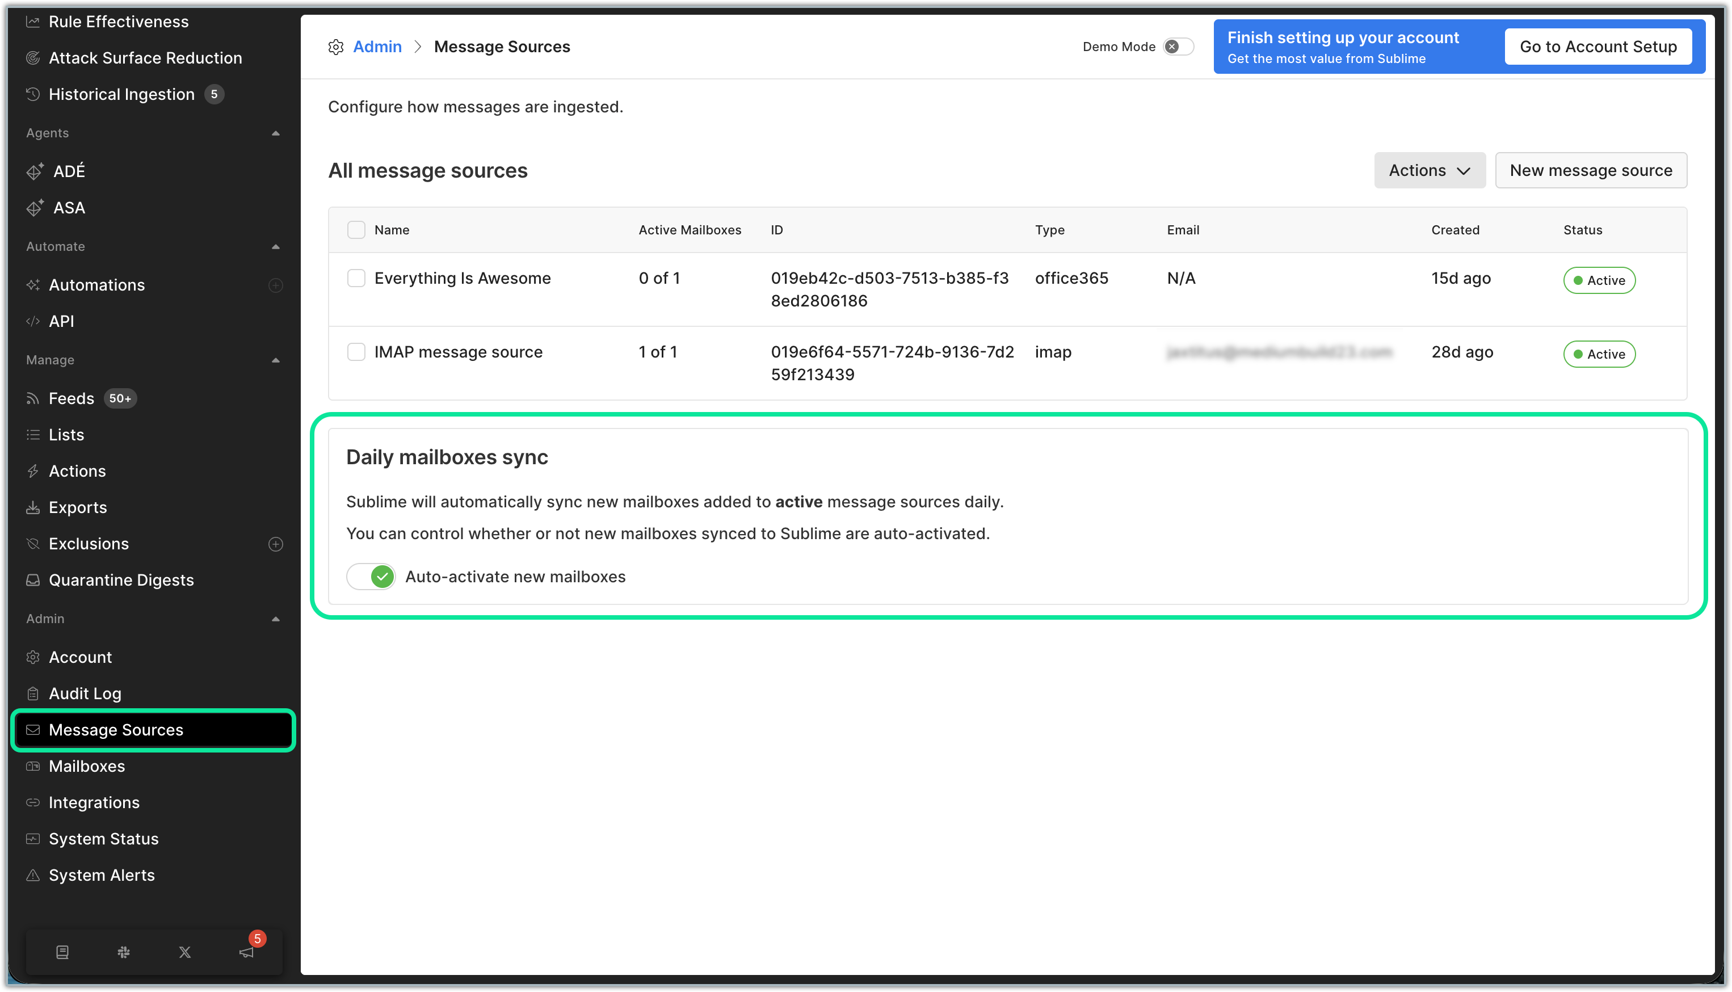1732x992 pixels.
Task: Click the Mailboxes icon in sidebar
Action: [33, 767]
